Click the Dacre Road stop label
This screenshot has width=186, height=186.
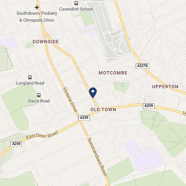tap(39, 101)
